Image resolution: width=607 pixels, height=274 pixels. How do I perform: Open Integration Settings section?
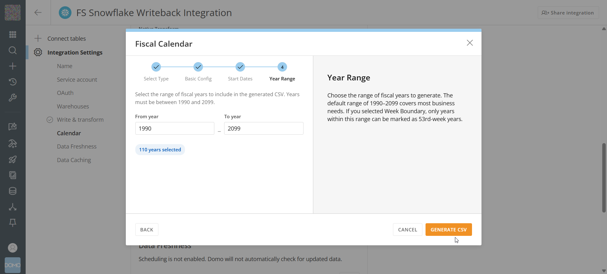75,52
